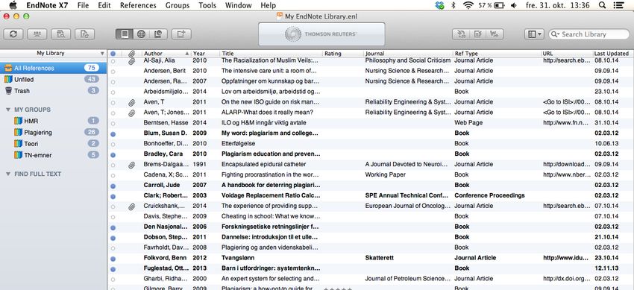Click the Return to Word processor icon
This screenshot has width=634, height=290.
click(495, 34)
